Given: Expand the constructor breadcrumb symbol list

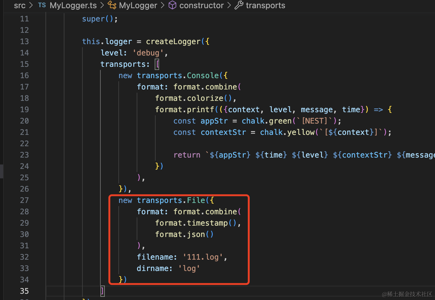Looking at the screenshot, I should (201, 5).
